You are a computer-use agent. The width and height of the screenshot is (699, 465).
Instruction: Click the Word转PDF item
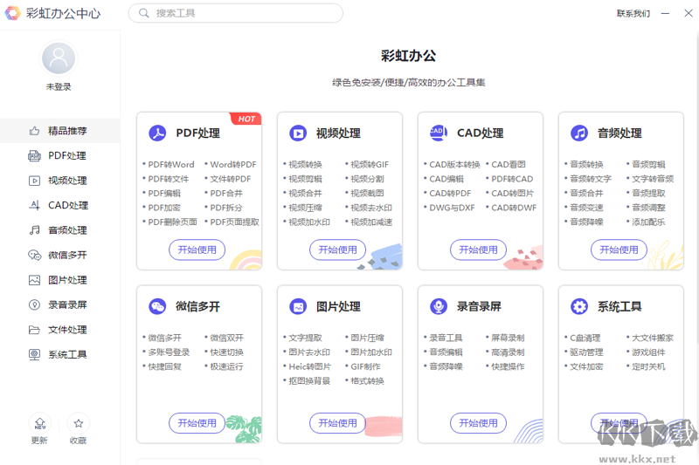point(233,165)
